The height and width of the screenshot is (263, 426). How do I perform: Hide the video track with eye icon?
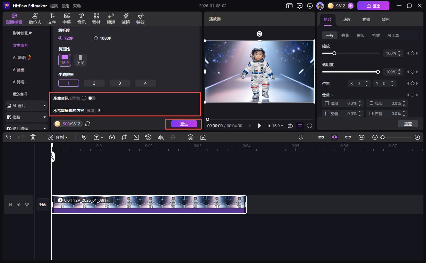coord(19,204)
